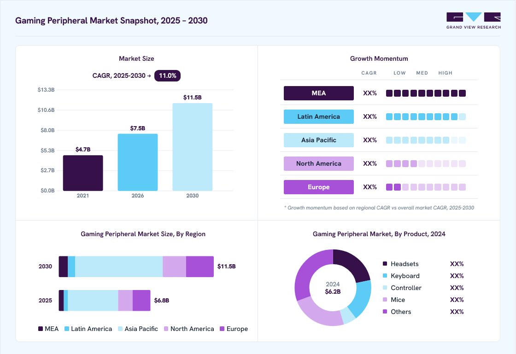Click the XX% value beside Headsets

pyautogui.click(x=457, y=264)
